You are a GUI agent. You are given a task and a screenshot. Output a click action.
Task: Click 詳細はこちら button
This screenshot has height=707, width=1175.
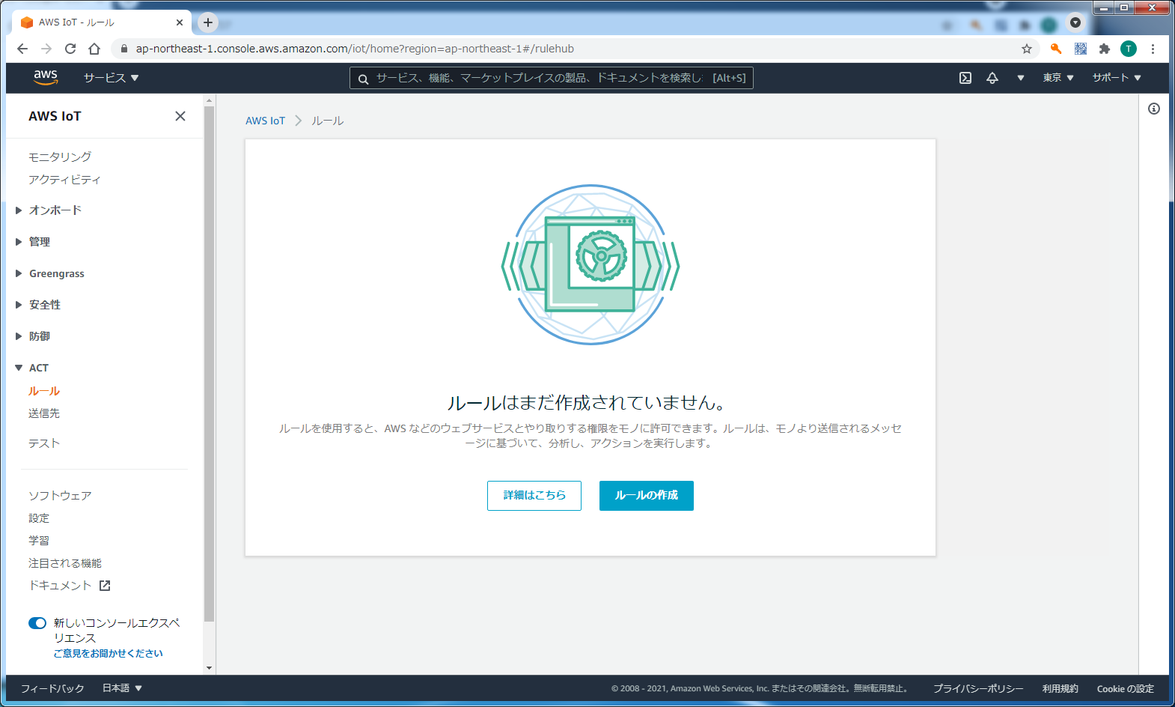[x=534, y=496]
